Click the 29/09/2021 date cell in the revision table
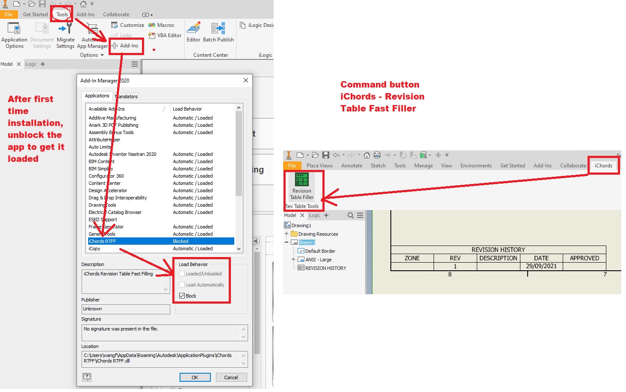Image resolution: width=626 pixels, height=392 pixels. tap(541, 266)
